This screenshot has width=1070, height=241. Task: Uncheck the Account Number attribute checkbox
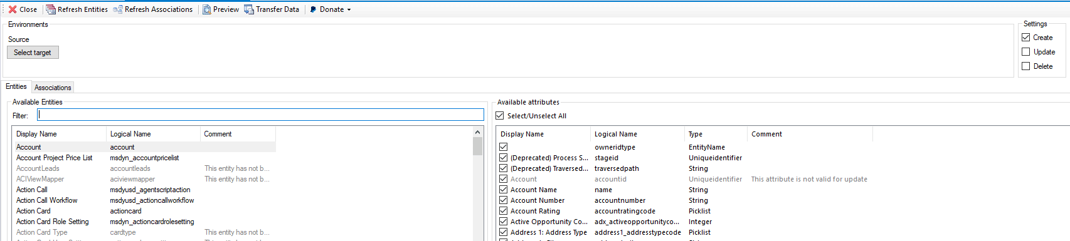click(503, 200)
